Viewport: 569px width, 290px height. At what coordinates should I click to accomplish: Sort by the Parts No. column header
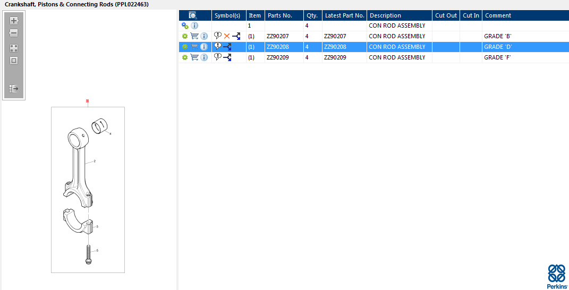click(x=284, y=15)
